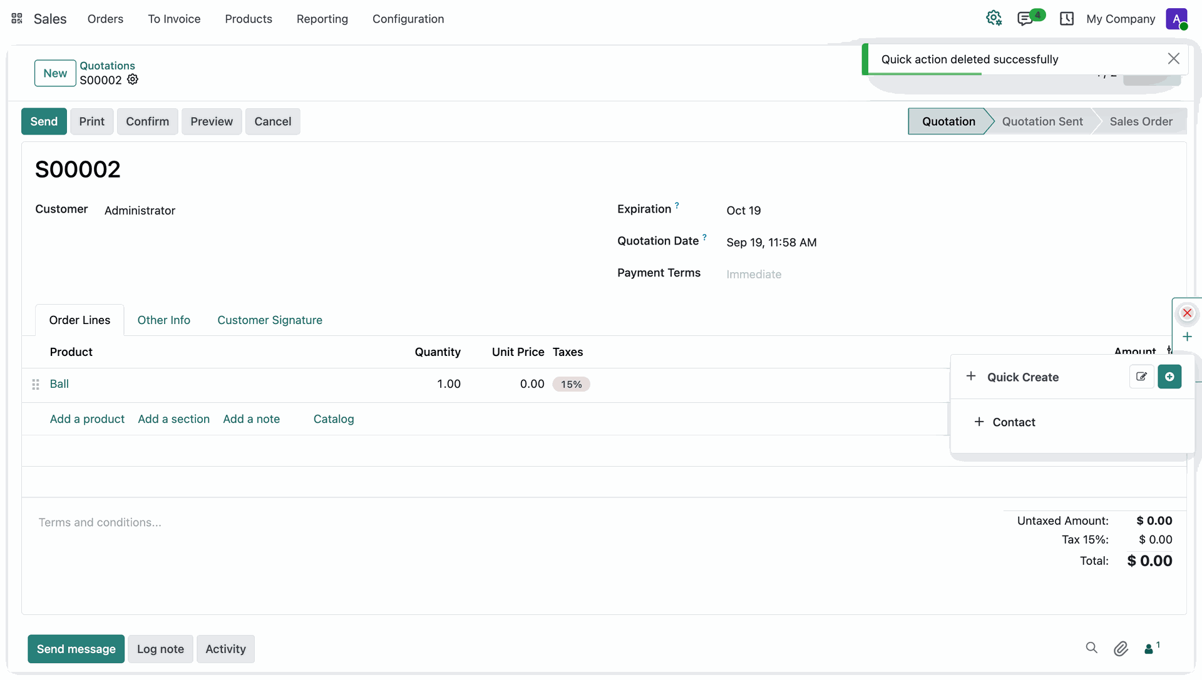The width and height of the screenshot is (1202, 680).
Task: Grab the Ball line drag handle
Action: pos(36,384)
